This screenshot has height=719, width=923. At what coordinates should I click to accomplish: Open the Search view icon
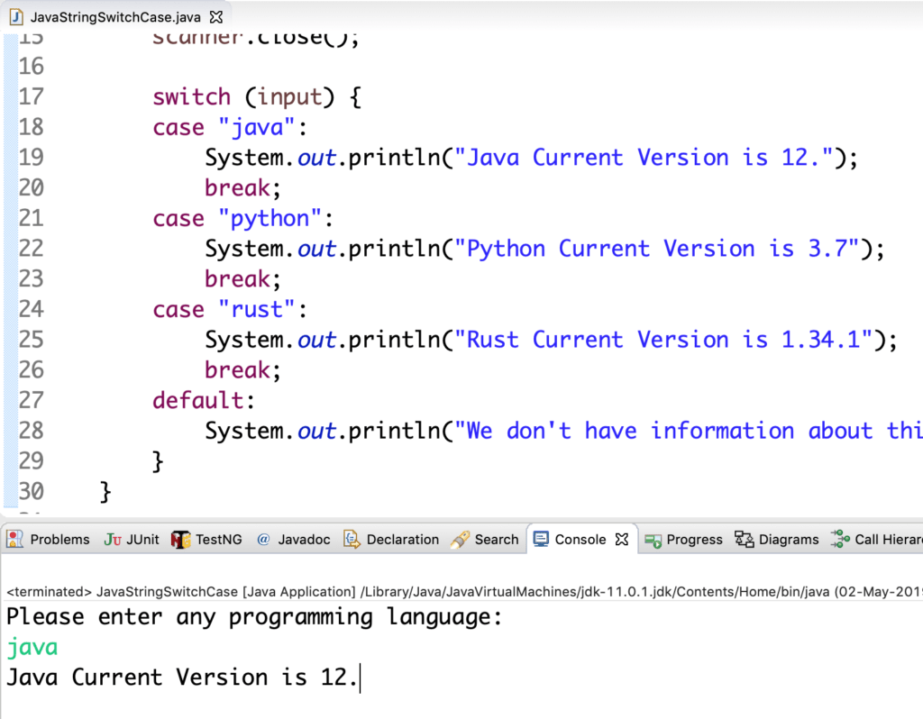click(458, 539)
